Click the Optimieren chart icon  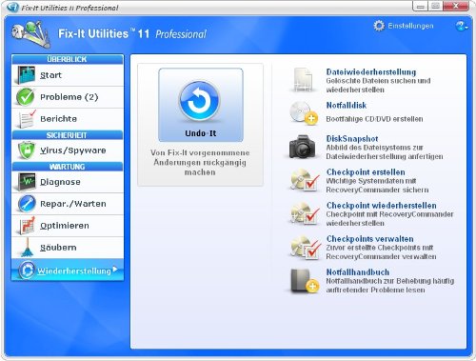click(x=27, y=226)
